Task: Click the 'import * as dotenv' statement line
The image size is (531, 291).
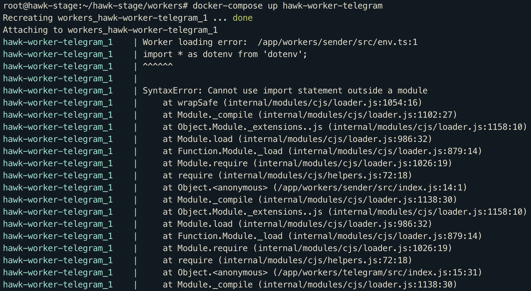Action: pyautogui.click(x=225, y=54)
